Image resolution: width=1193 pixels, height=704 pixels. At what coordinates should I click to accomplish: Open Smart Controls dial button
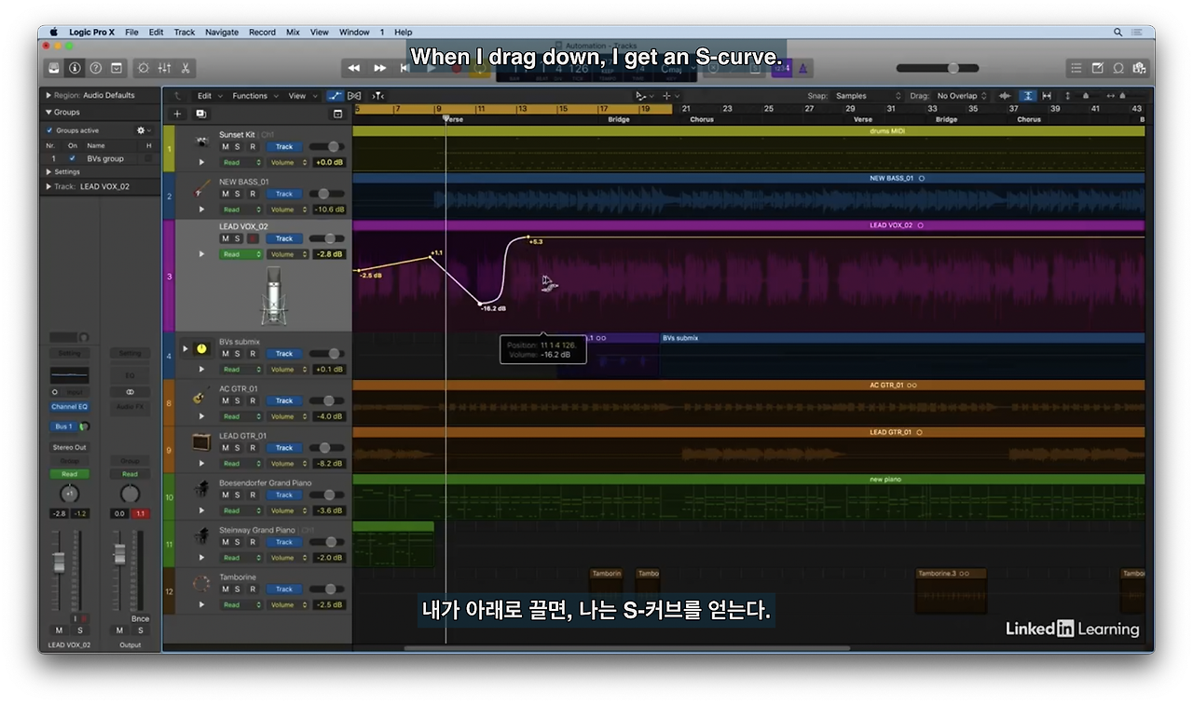click(x=143, y=68)
